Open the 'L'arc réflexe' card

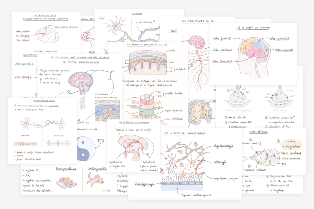[274, 151]
